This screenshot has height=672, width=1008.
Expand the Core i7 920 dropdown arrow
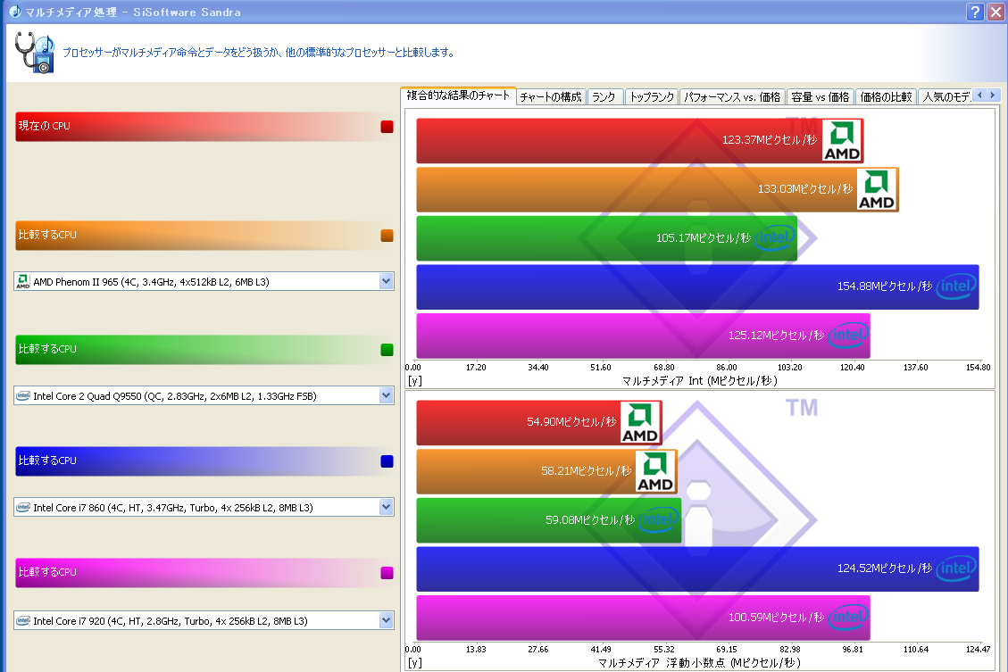(x=387, y=620)
